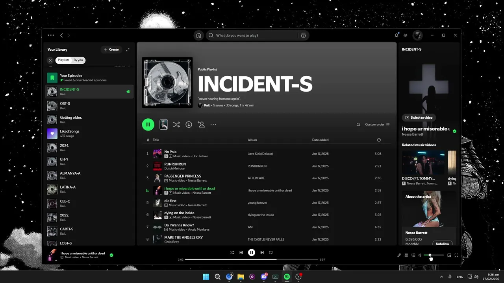Expand Your Library to full view
The width and height of the screenshot is (504, 283).
[128, 50]
